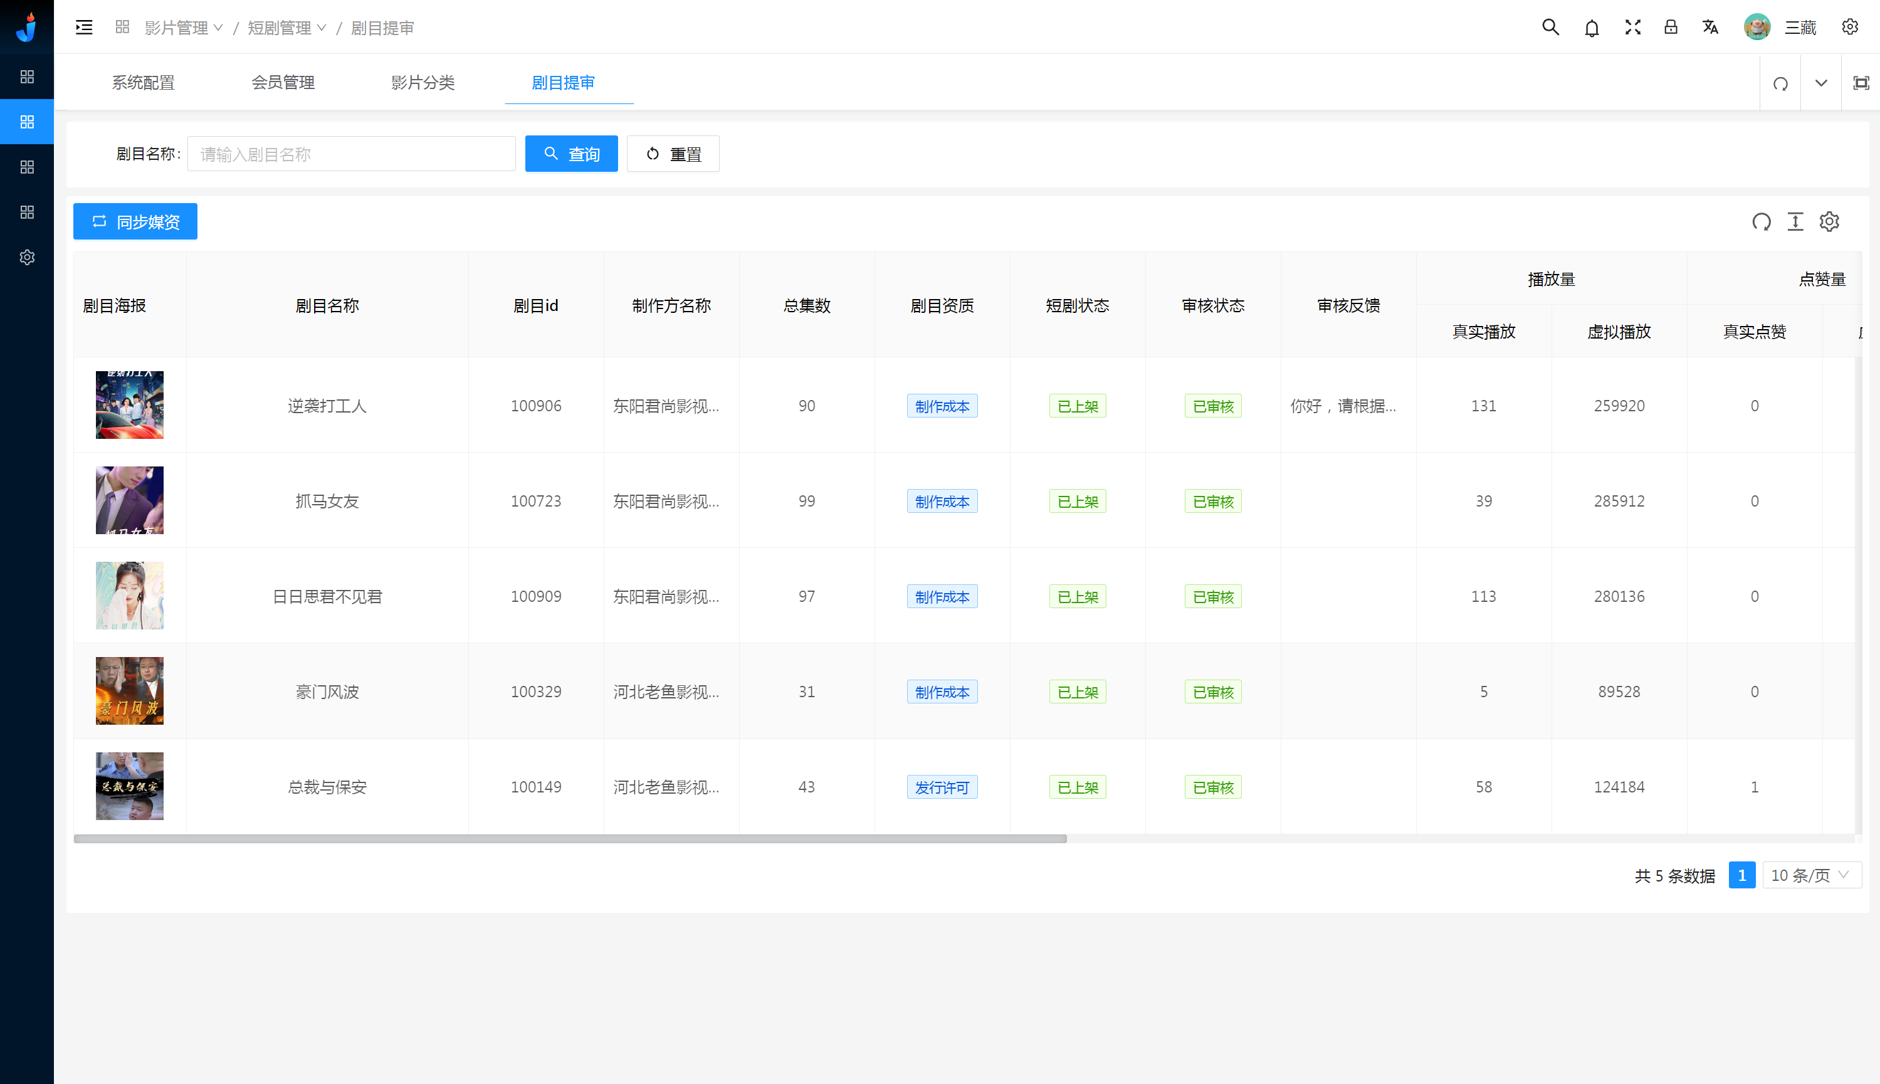Click the 同步媒资 button
The image size is (1880, 1084).
coord(135,222)
